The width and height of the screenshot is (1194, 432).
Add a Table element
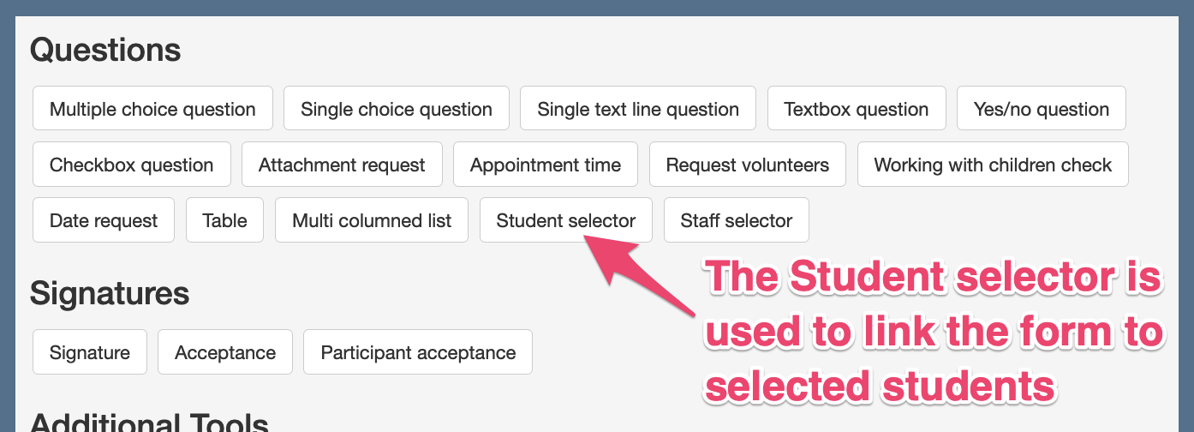pos(224,220)
